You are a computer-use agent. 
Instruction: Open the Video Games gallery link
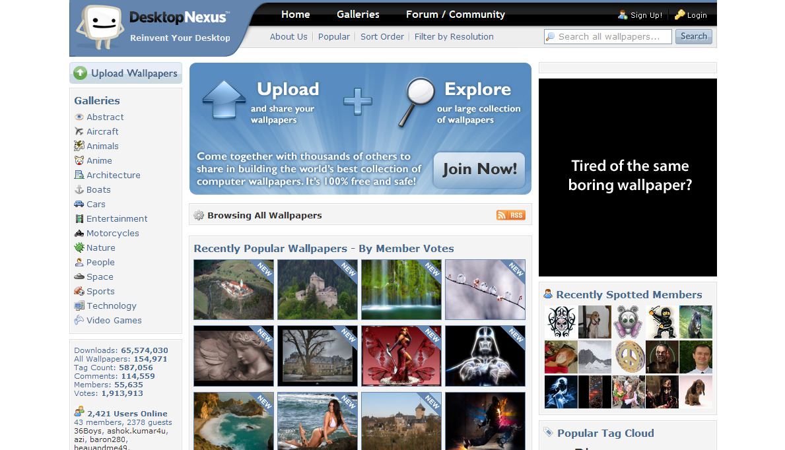114,321
